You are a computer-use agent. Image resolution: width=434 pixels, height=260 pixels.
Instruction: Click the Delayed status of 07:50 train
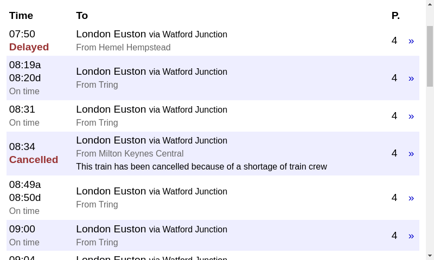[x=29, y=47]
